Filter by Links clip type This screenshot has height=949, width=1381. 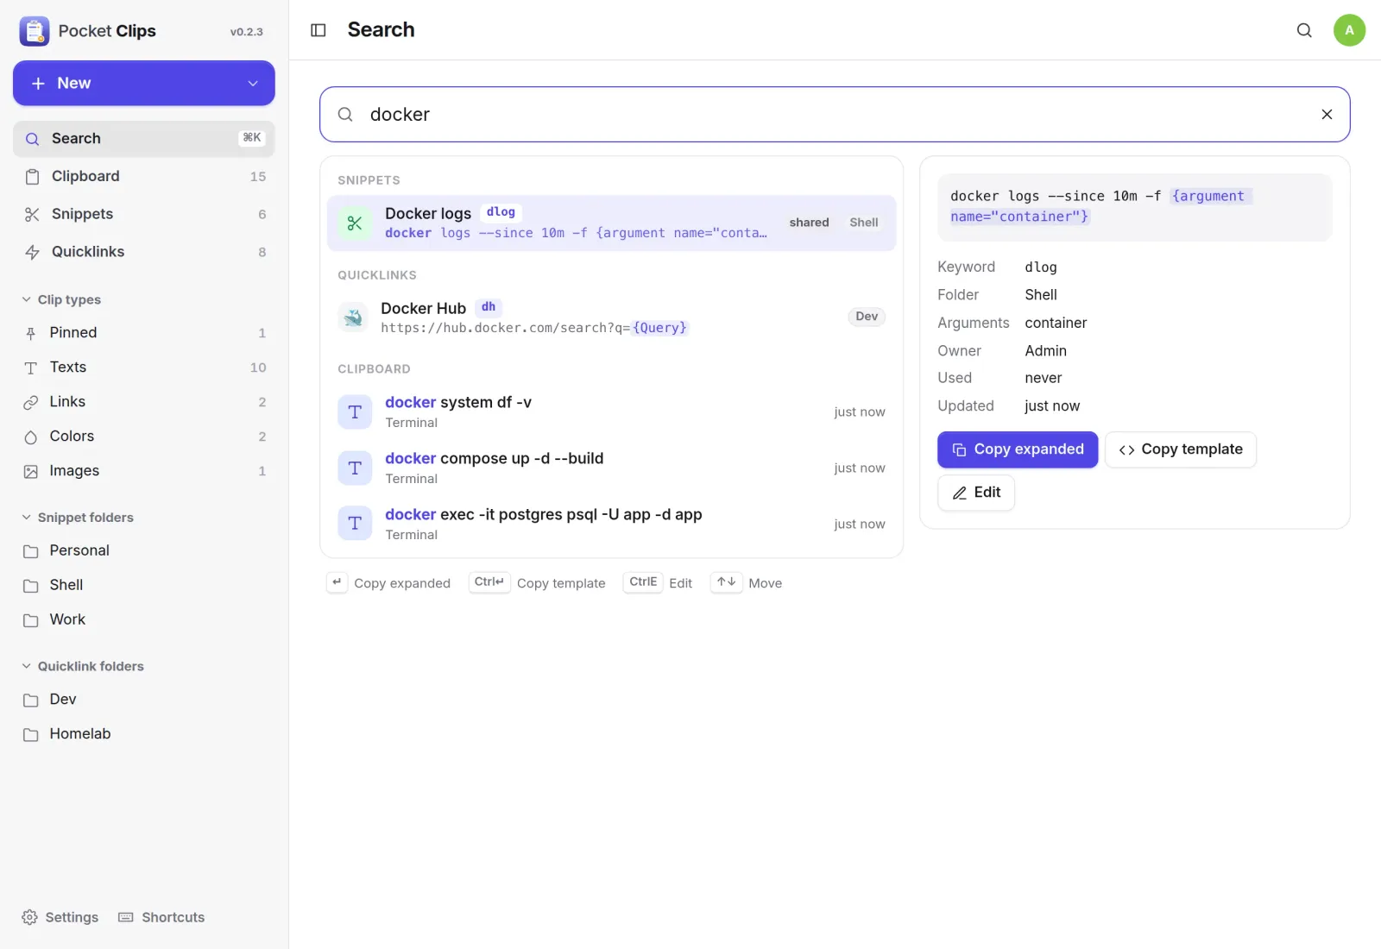click(x=143, y=402)
